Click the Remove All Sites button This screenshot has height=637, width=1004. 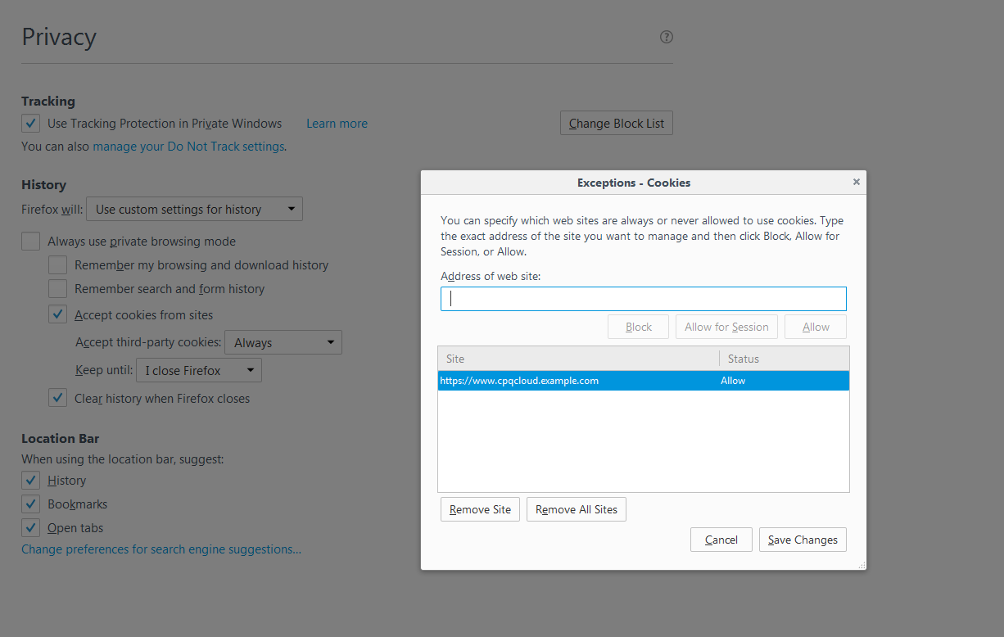tap(577, 509)
